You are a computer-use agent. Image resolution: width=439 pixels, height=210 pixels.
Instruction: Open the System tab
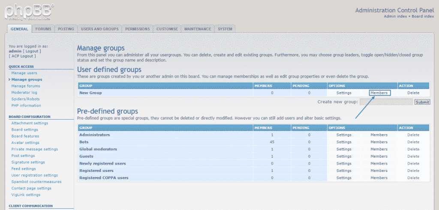pos(225,29)
